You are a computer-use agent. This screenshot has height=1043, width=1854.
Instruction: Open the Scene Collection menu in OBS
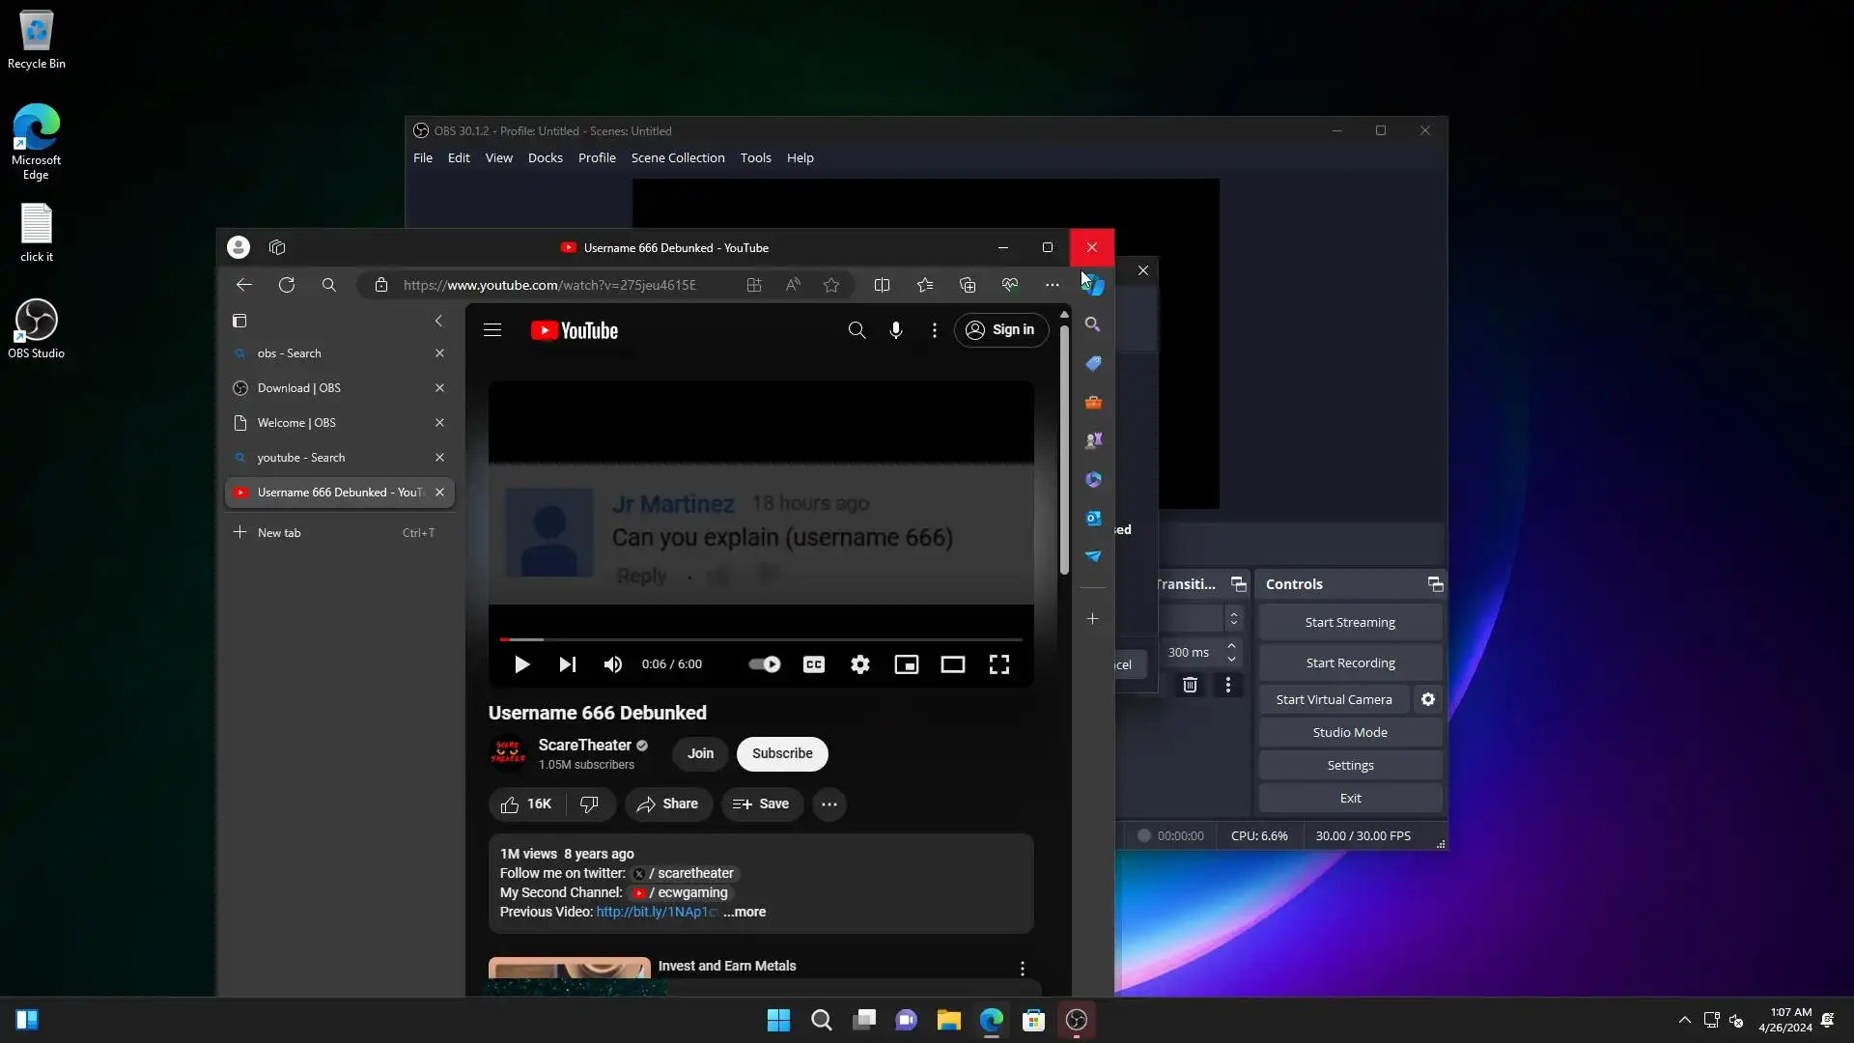(677, 157)
